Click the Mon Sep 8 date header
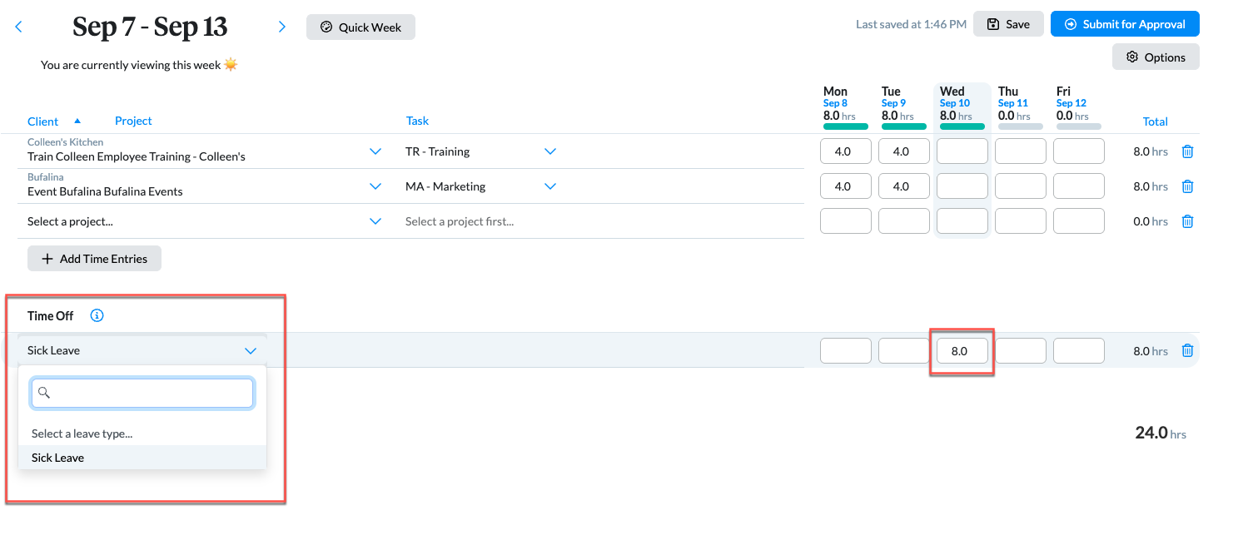 836,97
